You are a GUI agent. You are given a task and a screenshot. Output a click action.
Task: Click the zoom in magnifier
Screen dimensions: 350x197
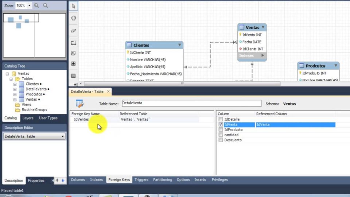pos(36,5)
